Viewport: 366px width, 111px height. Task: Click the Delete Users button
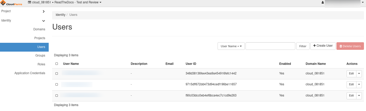[350, 46]
